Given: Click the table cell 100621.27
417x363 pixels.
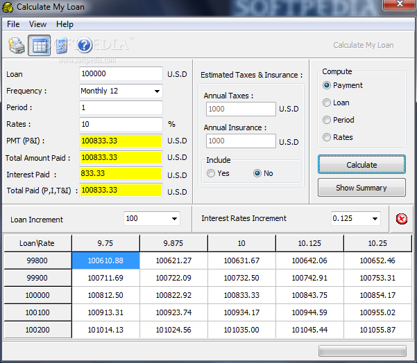Looking at the screenshot, I should [173, 260].
